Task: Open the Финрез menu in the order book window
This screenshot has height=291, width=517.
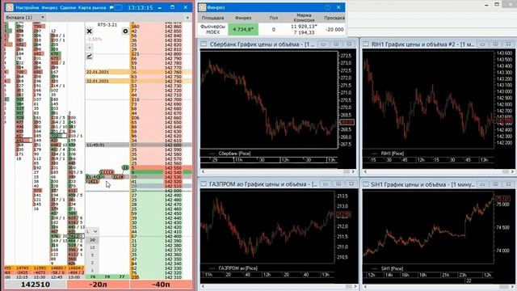Action: (49, 7)
